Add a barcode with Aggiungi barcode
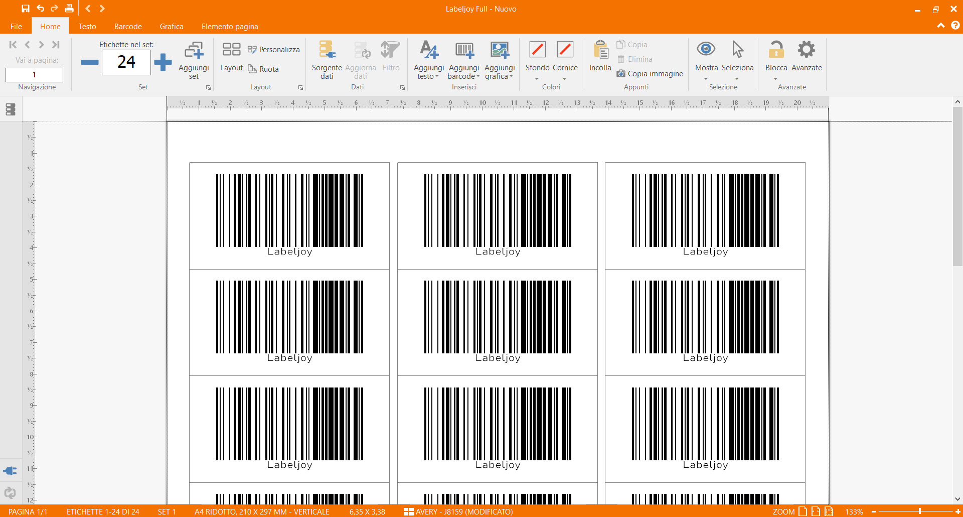Screen dimensions: 963x517 [x=464, y=60]
